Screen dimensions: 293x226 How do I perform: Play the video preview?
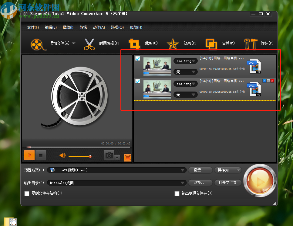point(29,155)
